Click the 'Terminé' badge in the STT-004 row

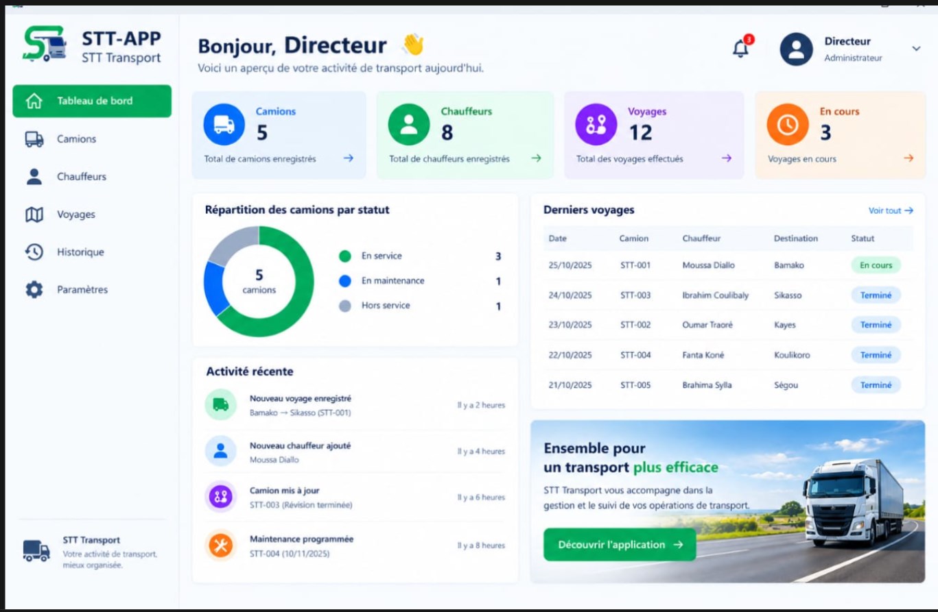tap(876, 355)
